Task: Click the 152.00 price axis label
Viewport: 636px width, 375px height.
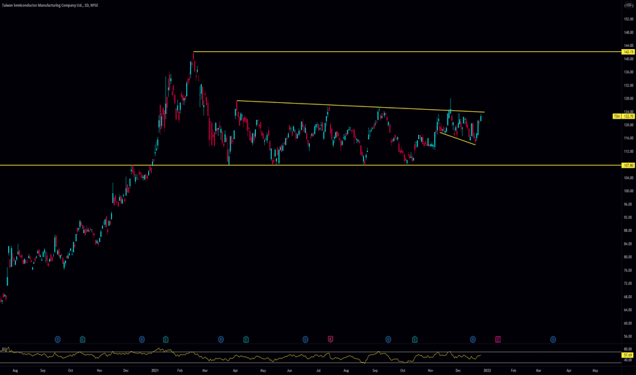Action: [628, 19]
